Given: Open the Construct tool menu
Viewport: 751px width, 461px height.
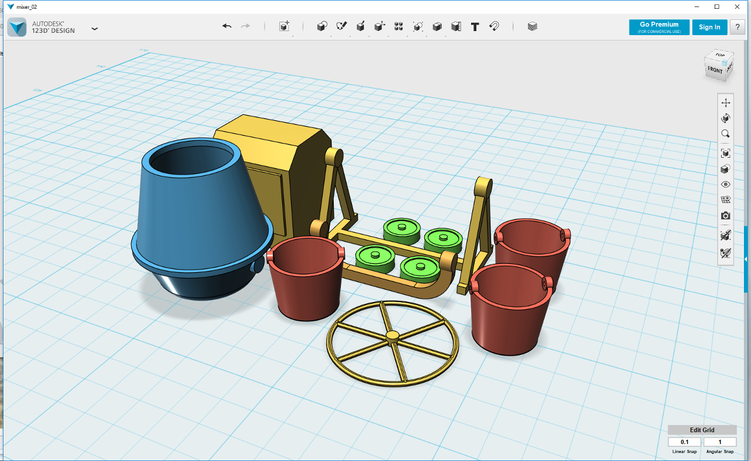Looking at the screenshot, I should point(360,26).
